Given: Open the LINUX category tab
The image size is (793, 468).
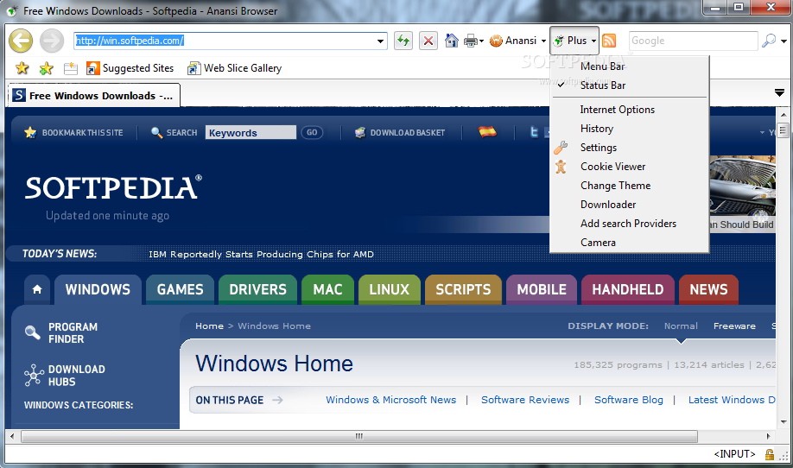Looking at the screenshot, I should (389, 289).
